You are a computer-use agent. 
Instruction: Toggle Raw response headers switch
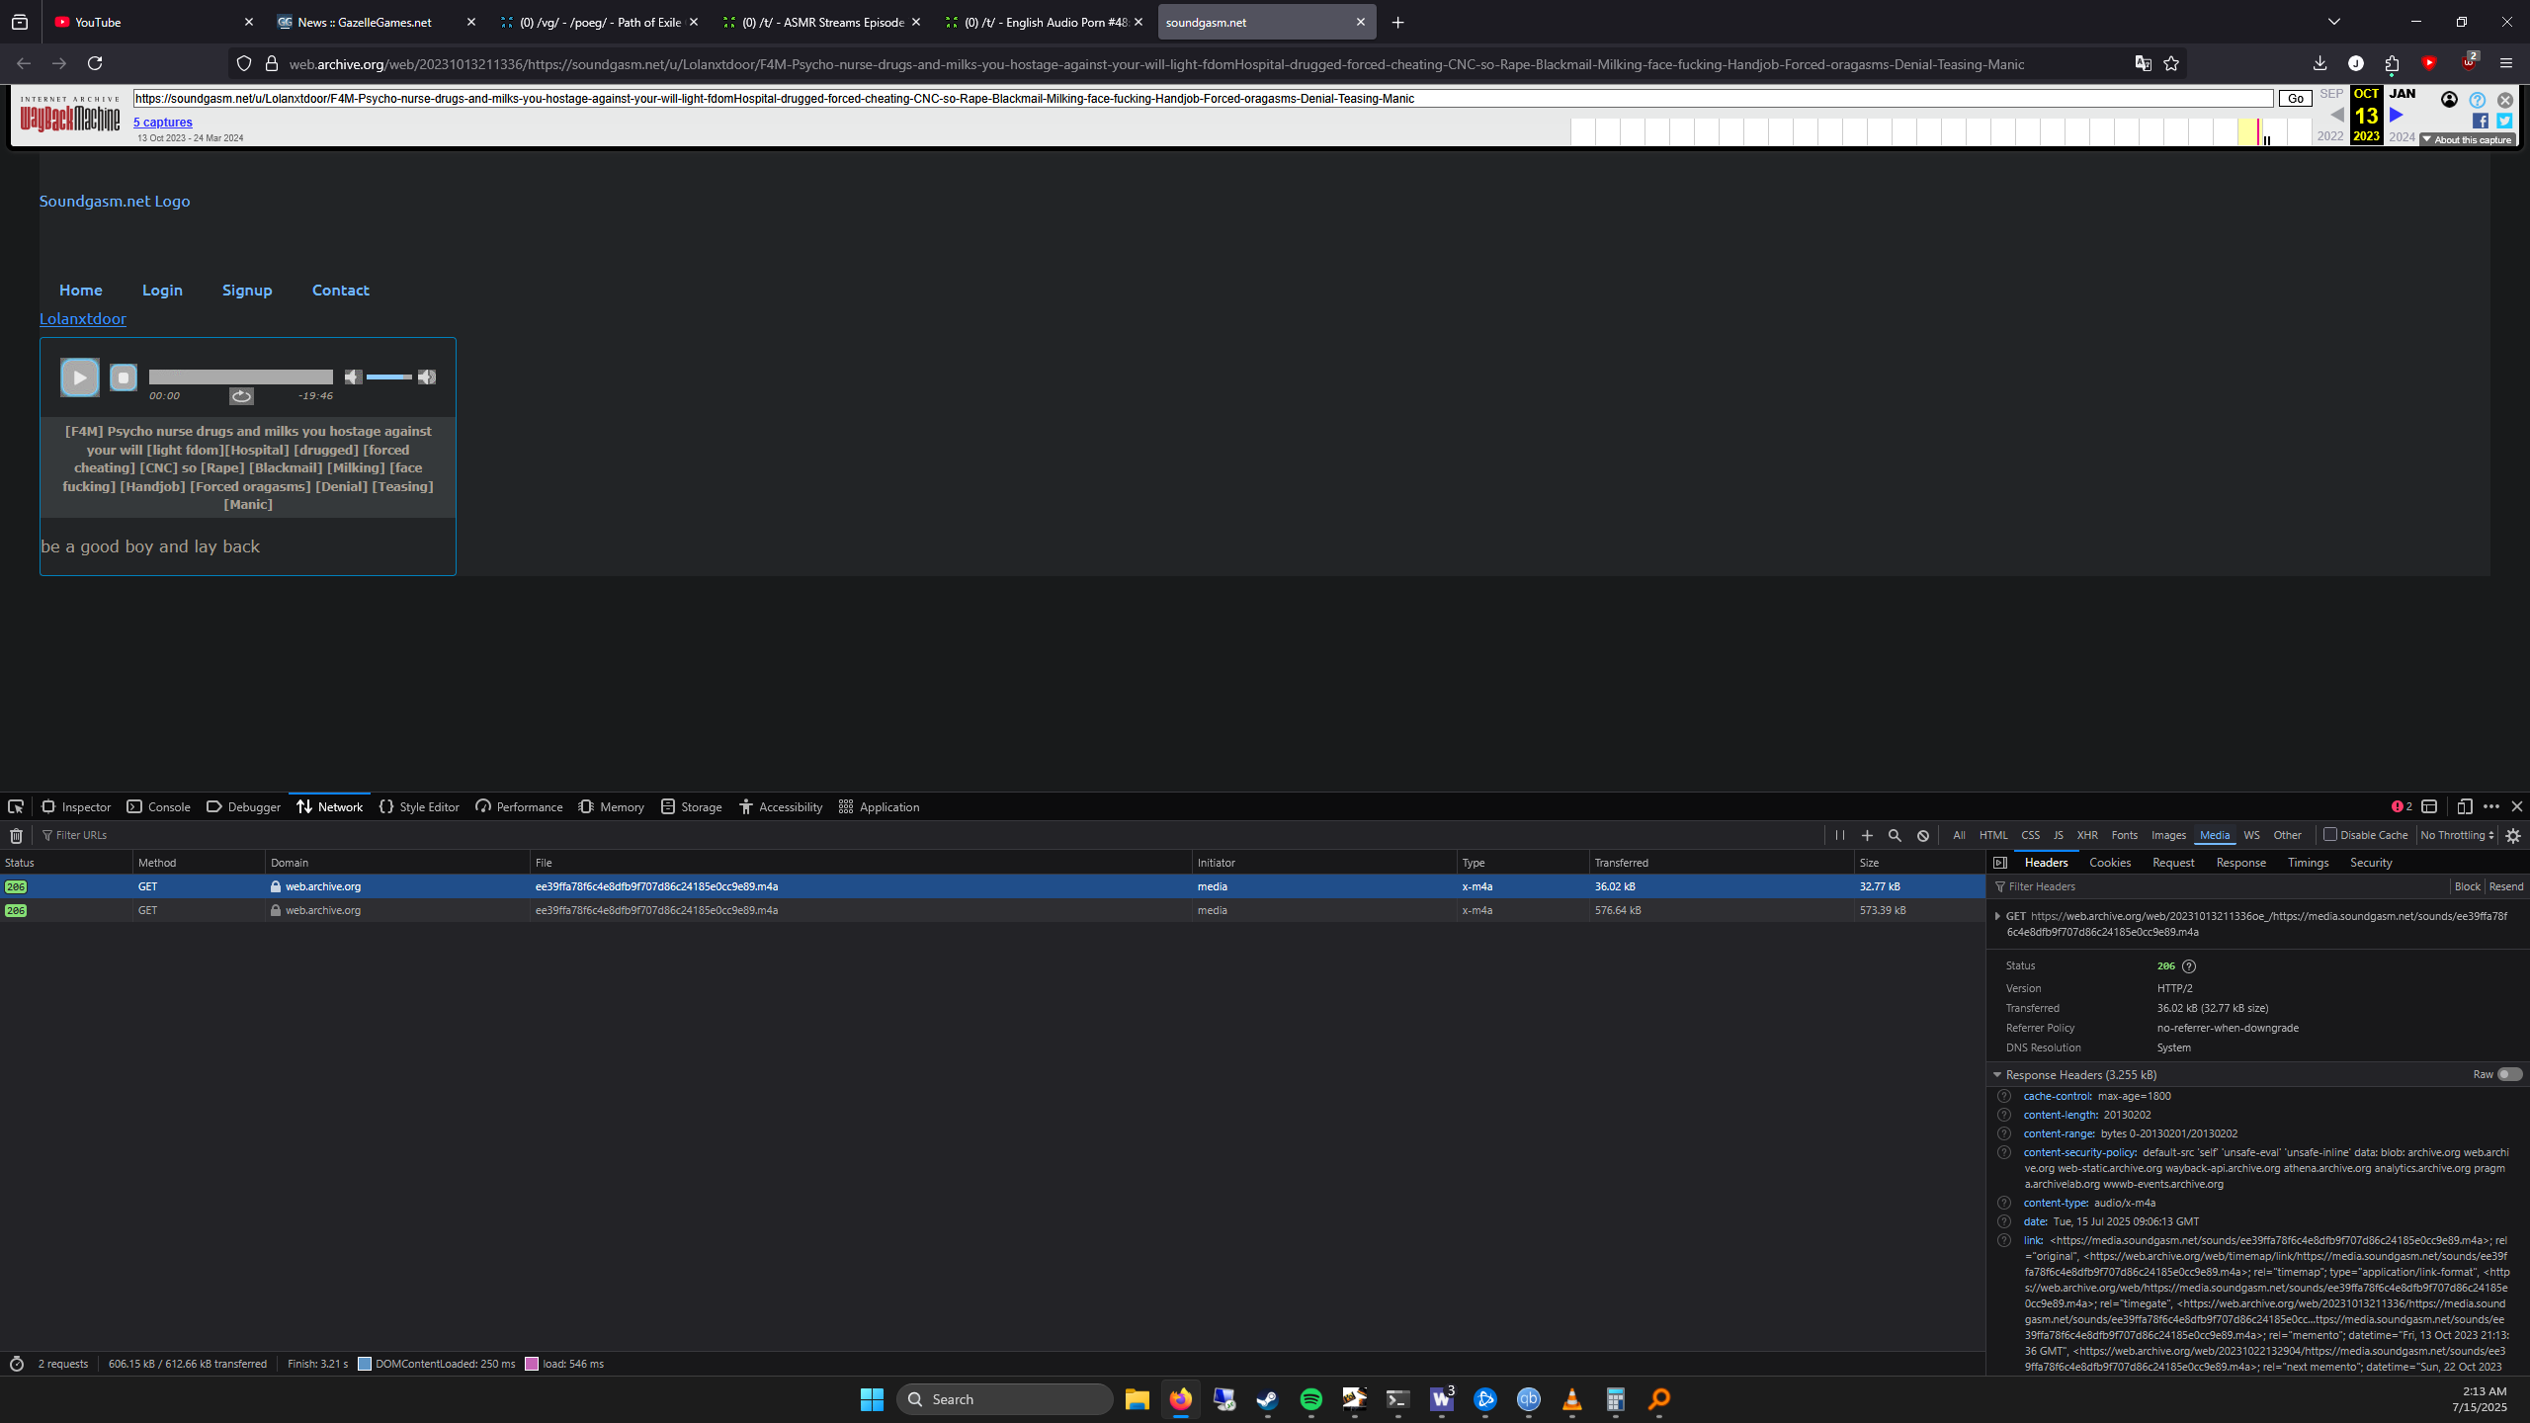click(2509, 1074)
